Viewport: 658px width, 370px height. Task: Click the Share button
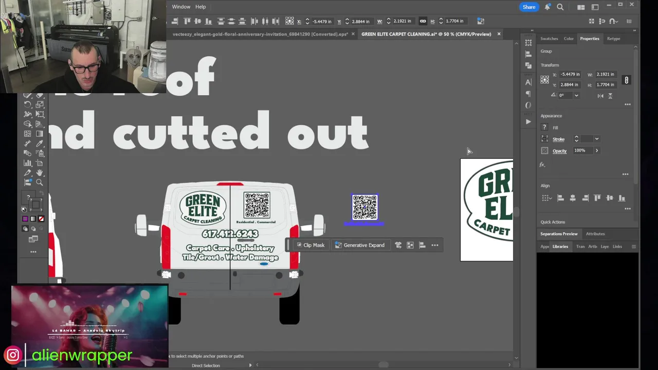point(529,7)
